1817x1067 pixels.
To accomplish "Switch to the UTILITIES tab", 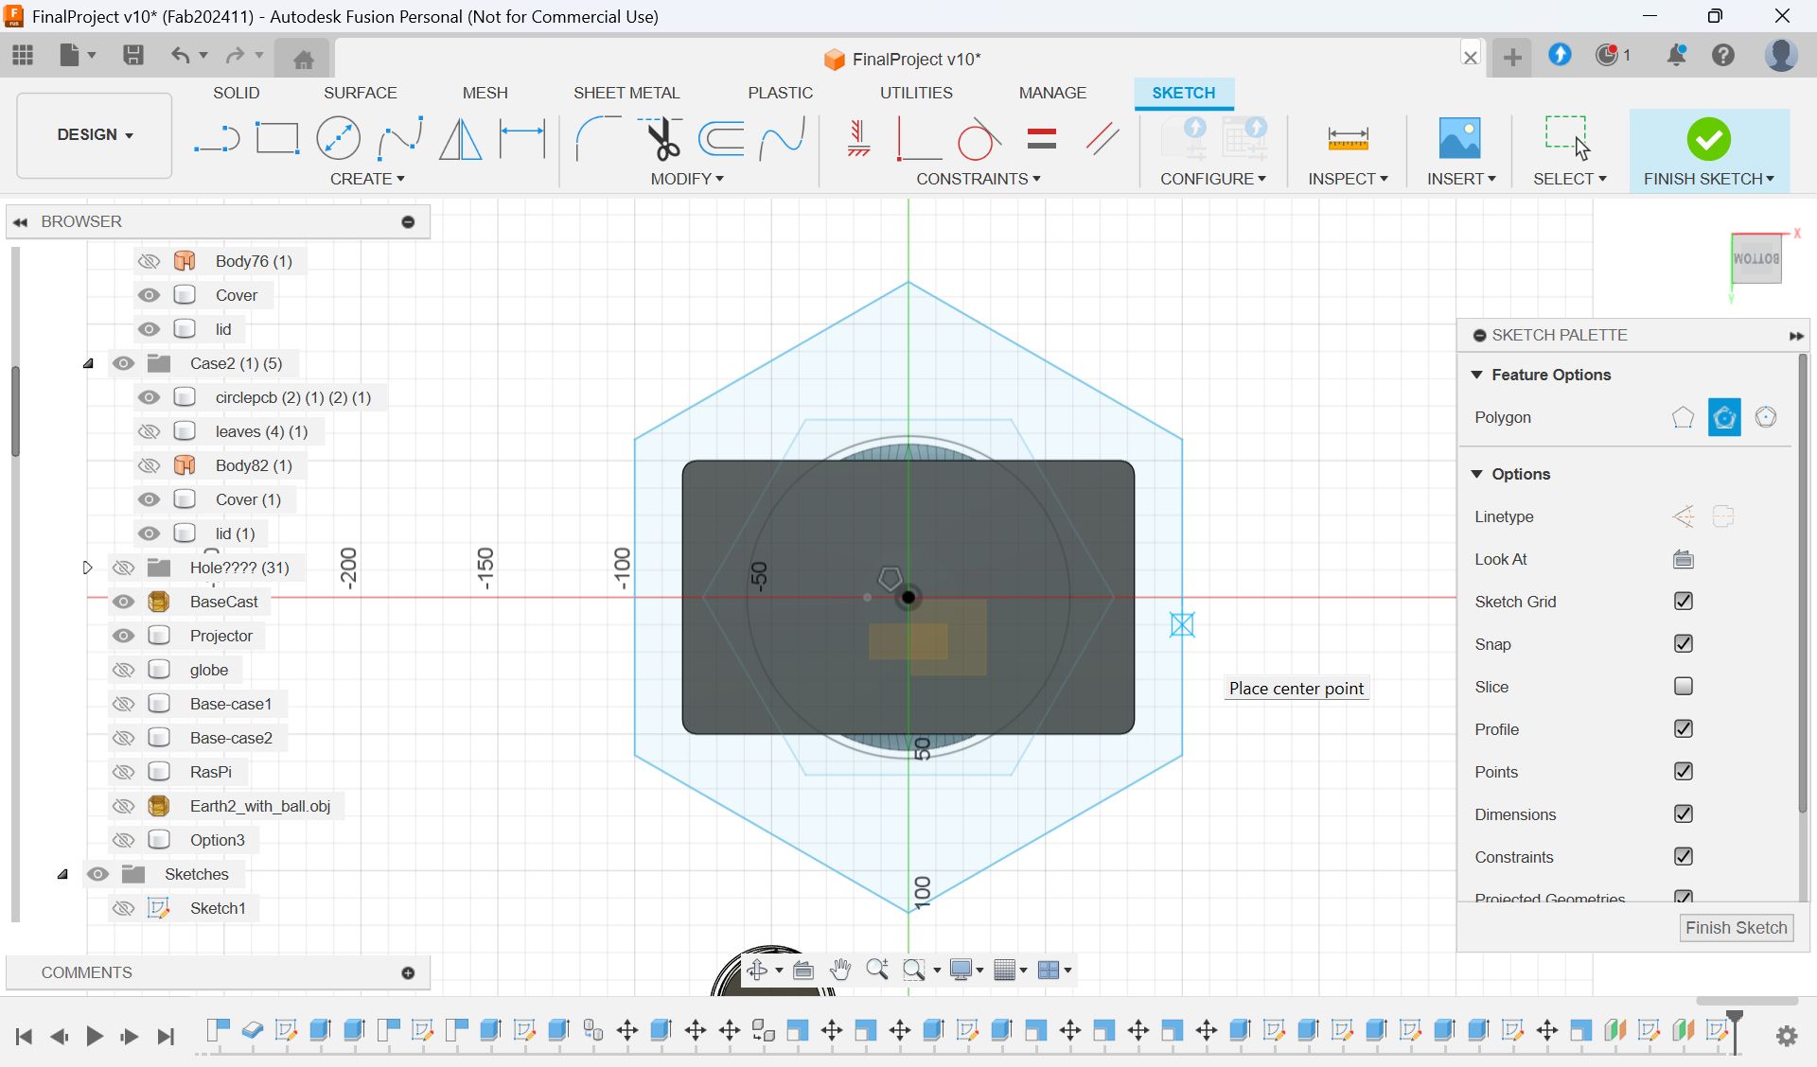I will [x=916, y=93].
